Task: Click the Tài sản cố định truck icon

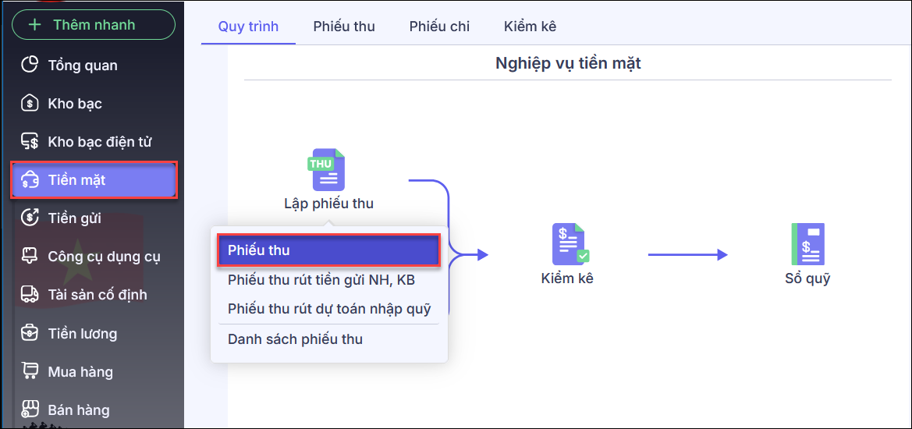Action: click(x=30, y=294)
